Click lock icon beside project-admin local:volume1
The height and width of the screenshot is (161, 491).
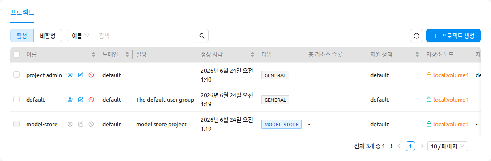pos(429,75)
